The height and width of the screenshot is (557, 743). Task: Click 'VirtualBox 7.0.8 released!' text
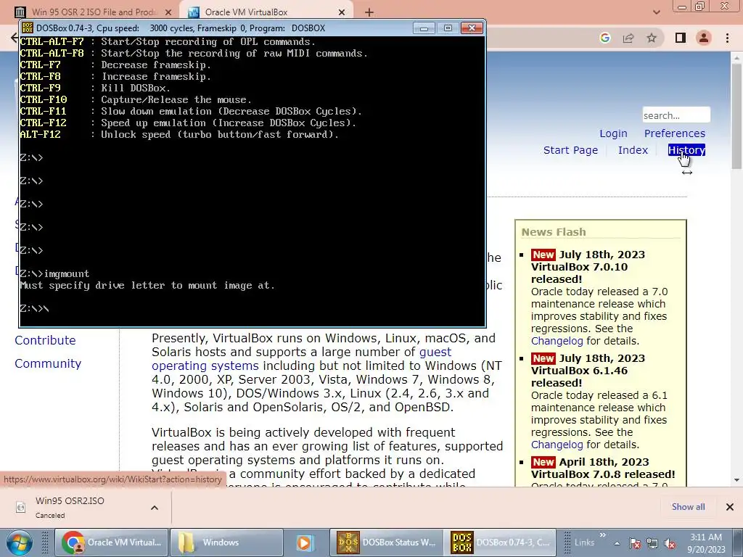(603, 474)
